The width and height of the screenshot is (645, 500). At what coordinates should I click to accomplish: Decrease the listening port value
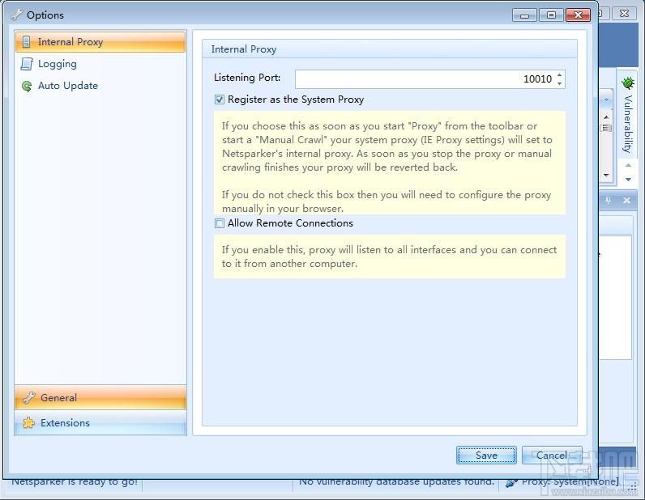(559, 83)
